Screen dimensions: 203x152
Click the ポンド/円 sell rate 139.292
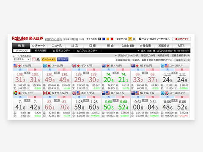pos(80,78)
